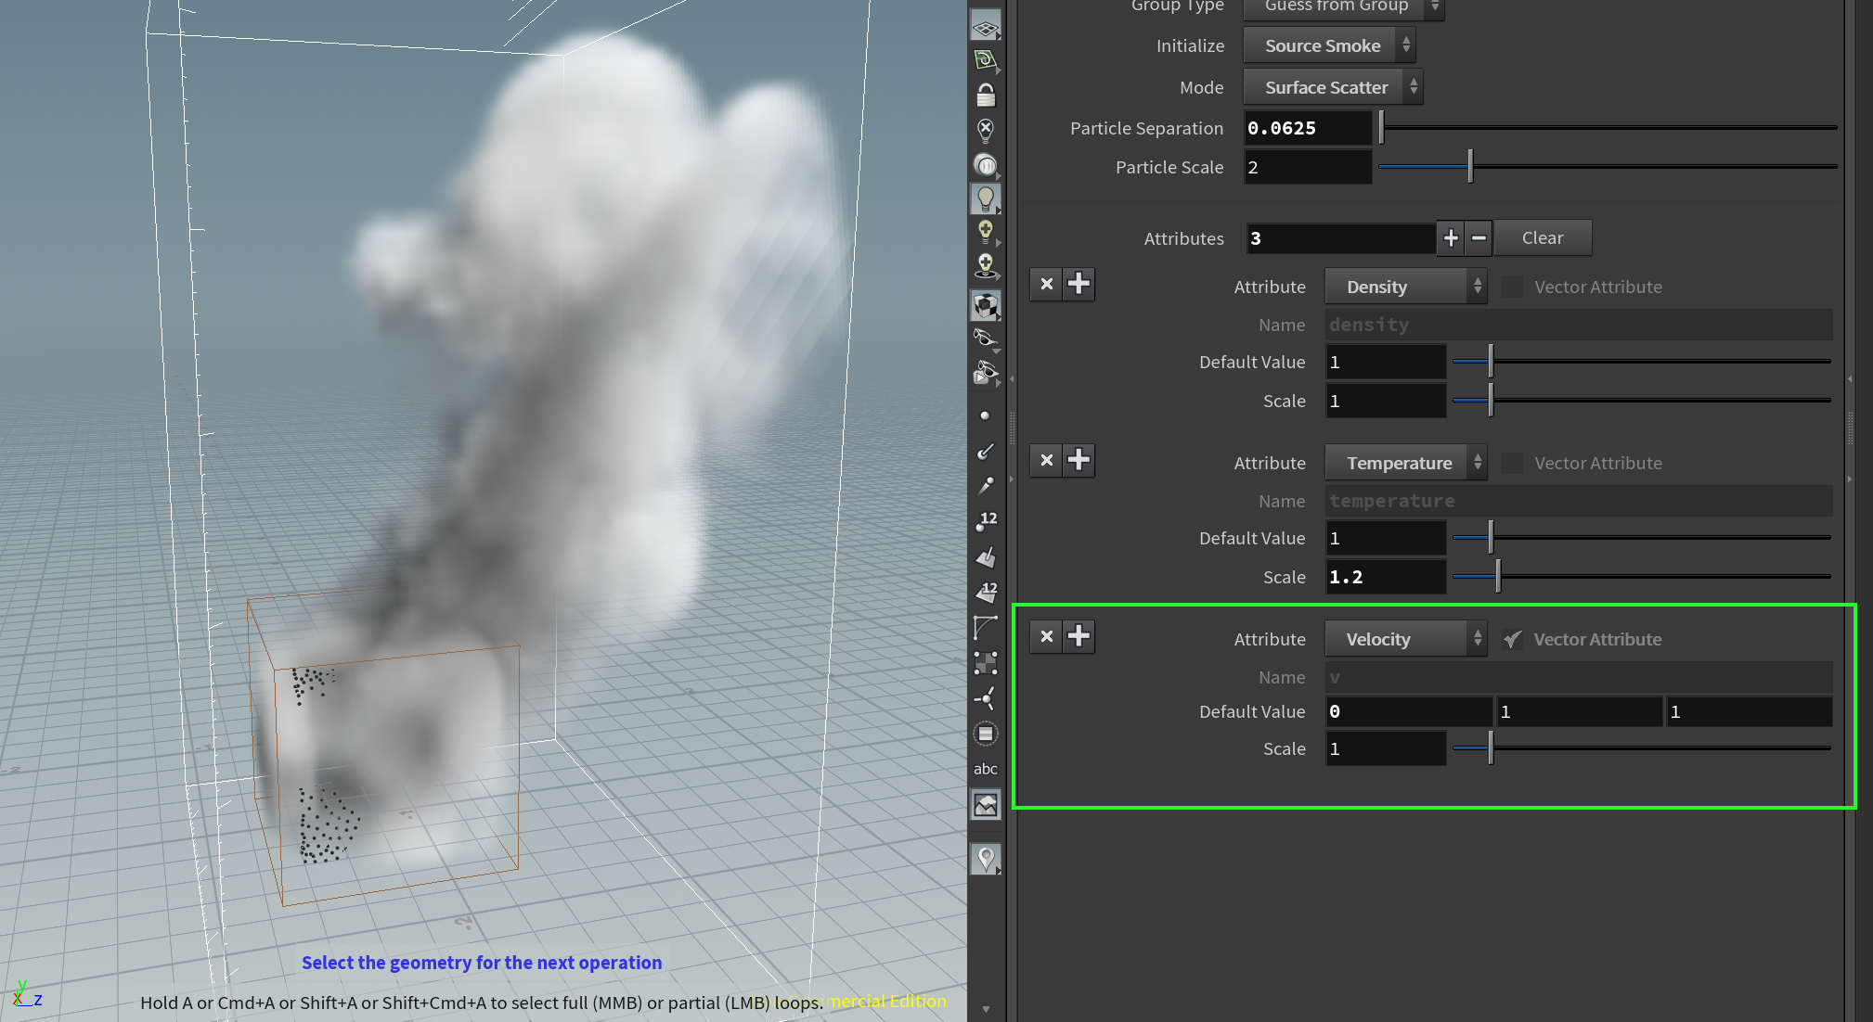The height and width of the screenshot is (1022, 1873).
Task: Open the Mode dropdown set to Surface Scatter
Action: click(x=1332, y=86)
